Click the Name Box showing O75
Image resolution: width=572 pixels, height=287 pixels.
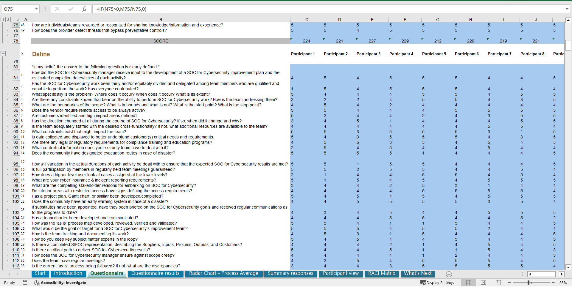18,9
